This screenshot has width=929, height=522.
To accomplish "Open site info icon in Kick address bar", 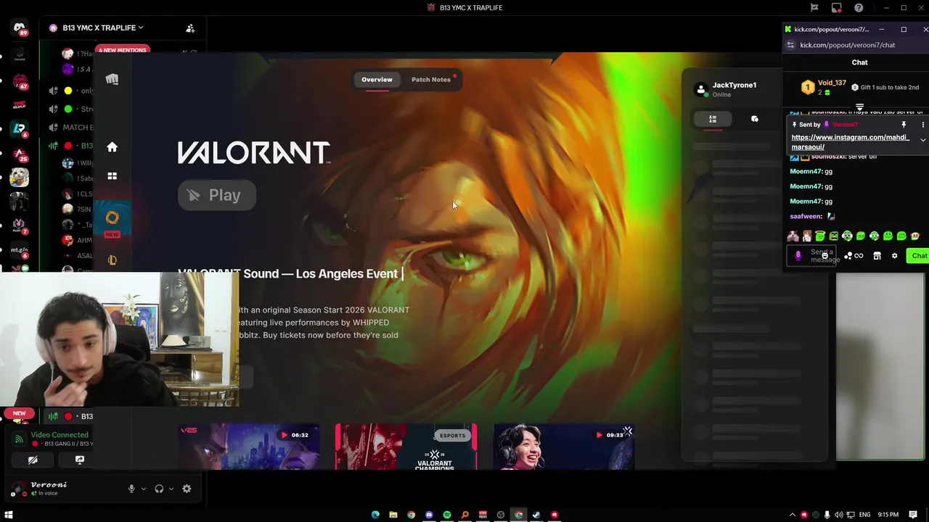I will point(790,45).
